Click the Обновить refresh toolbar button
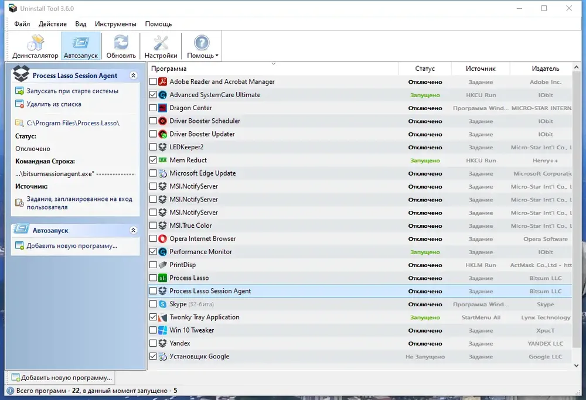This screenshot has height=400, width=586. click(121, 46)
